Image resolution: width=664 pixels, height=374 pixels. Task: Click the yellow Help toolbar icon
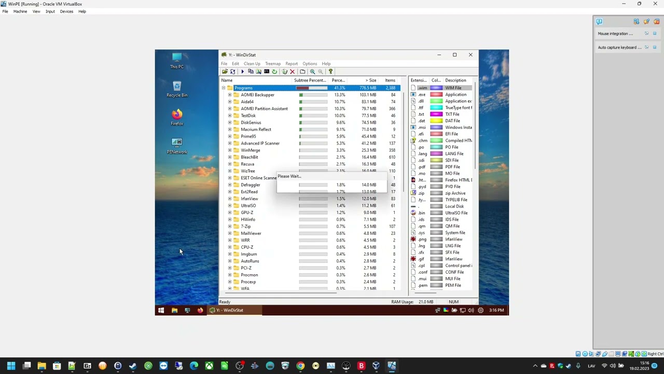coord(330,72)
